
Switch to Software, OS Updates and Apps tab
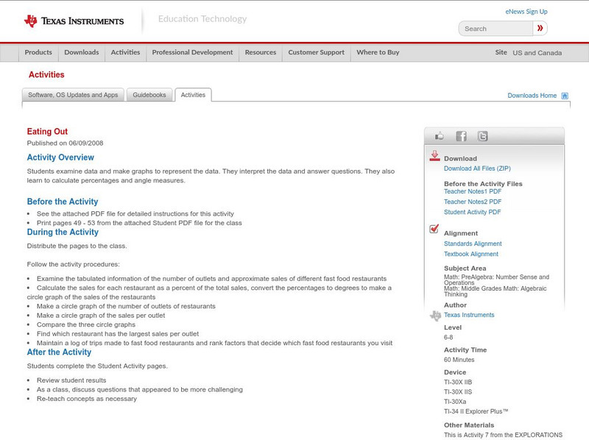73,95
